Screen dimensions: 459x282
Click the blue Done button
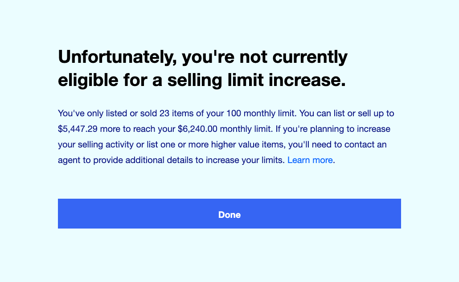point(229,214)
